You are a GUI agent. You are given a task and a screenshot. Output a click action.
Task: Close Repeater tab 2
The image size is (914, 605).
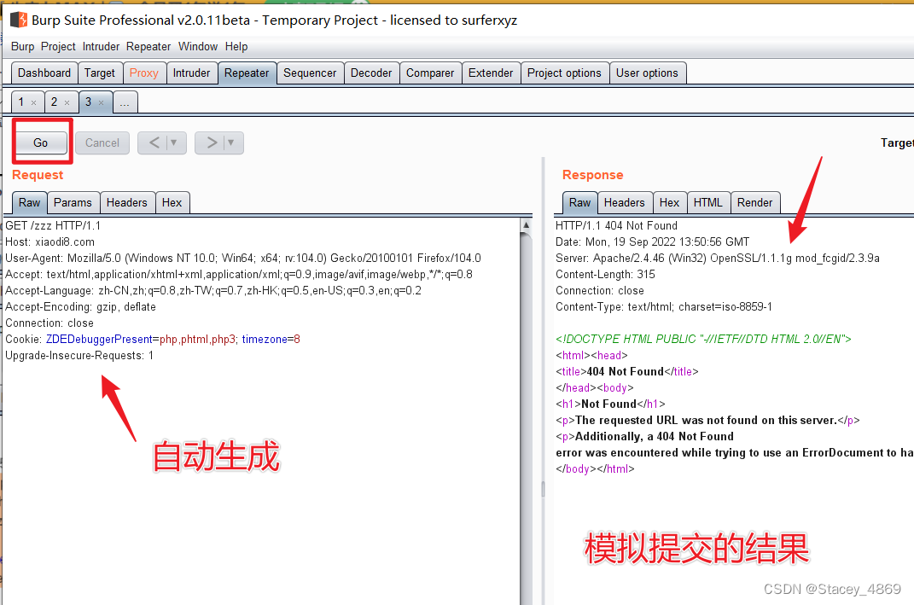click(67, 102)
